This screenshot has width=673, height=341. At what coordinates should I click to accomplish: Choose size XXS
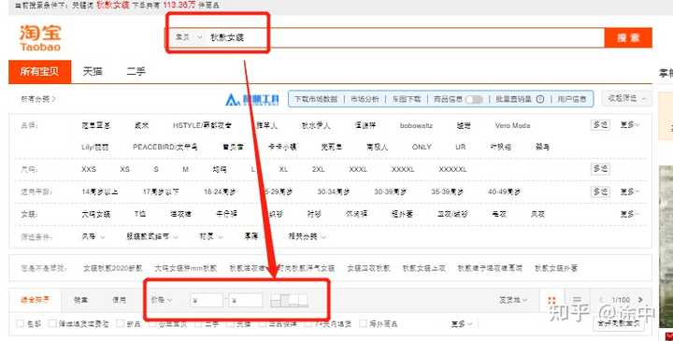[x=89, y=169]
